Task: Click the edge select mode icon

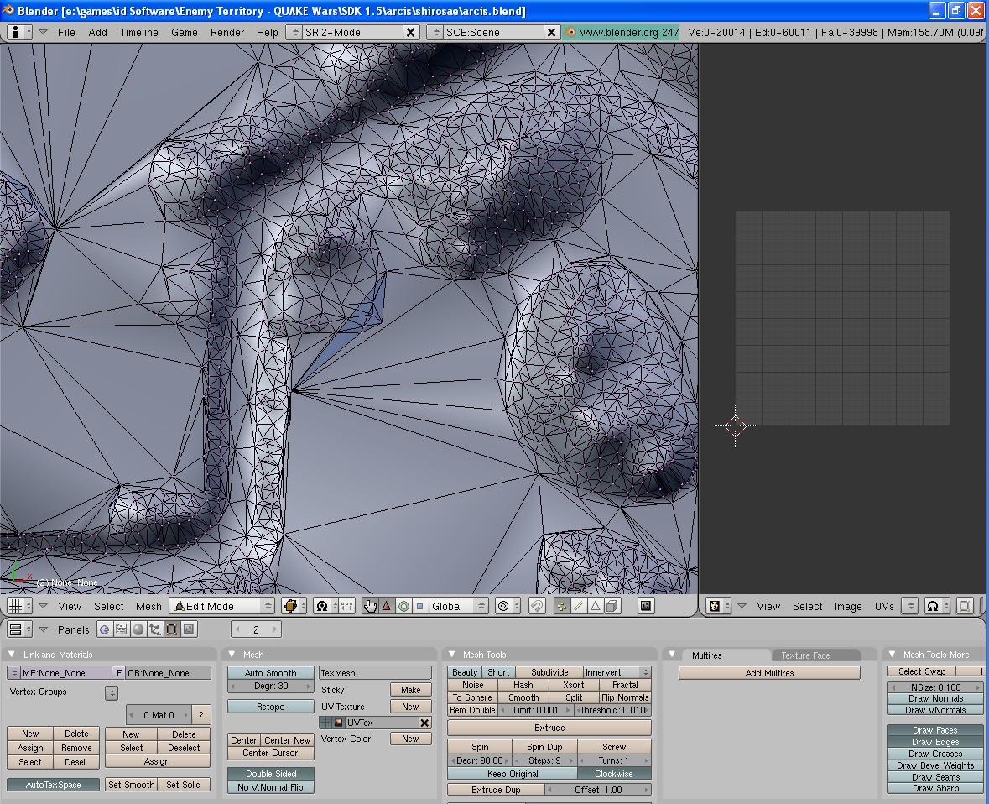Action: pos(578,606)
